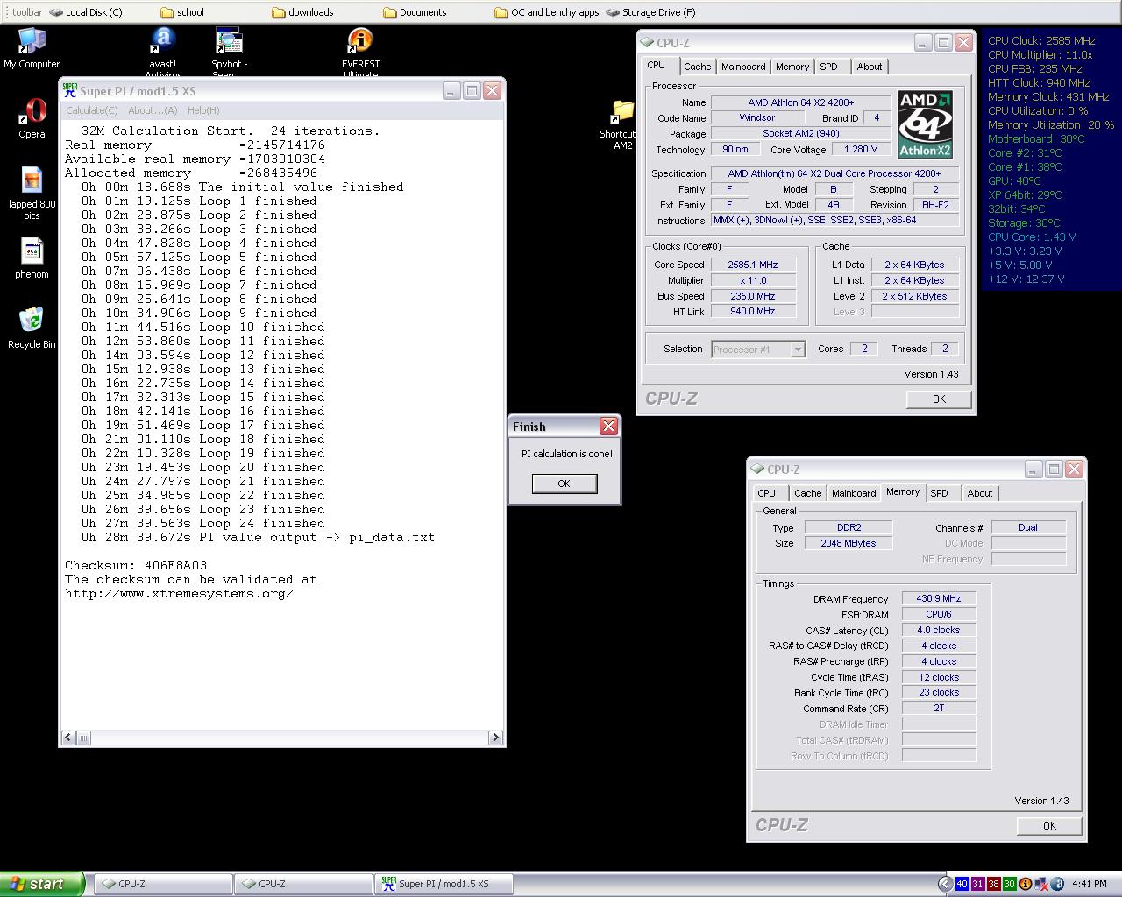
Task: Click the Super PI horizontal scroll thumb
Action: (84, 738)
